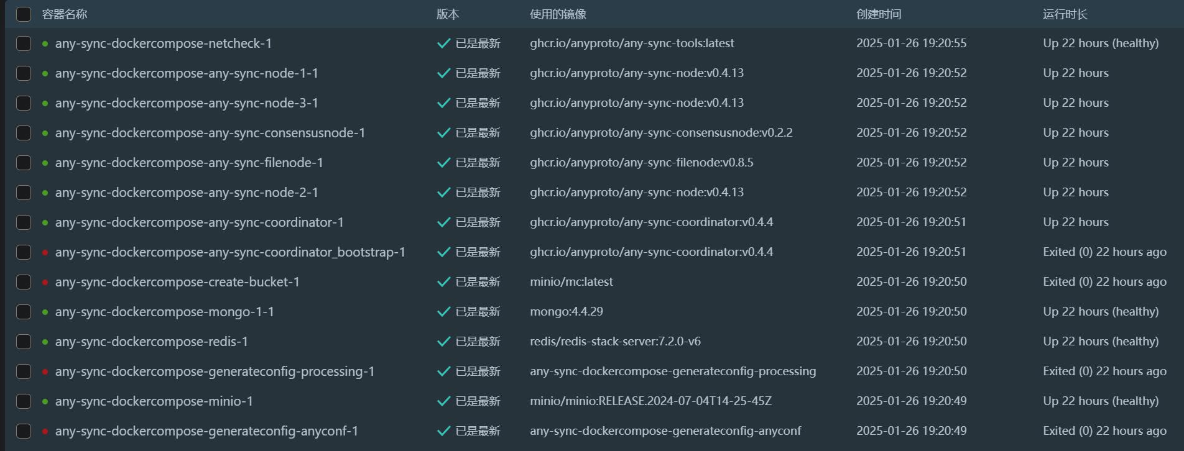This screenshot has width=1184, height=451.
Task: Check the mongo-1-1 row checkbox
Action: click(x=24, y=312)
